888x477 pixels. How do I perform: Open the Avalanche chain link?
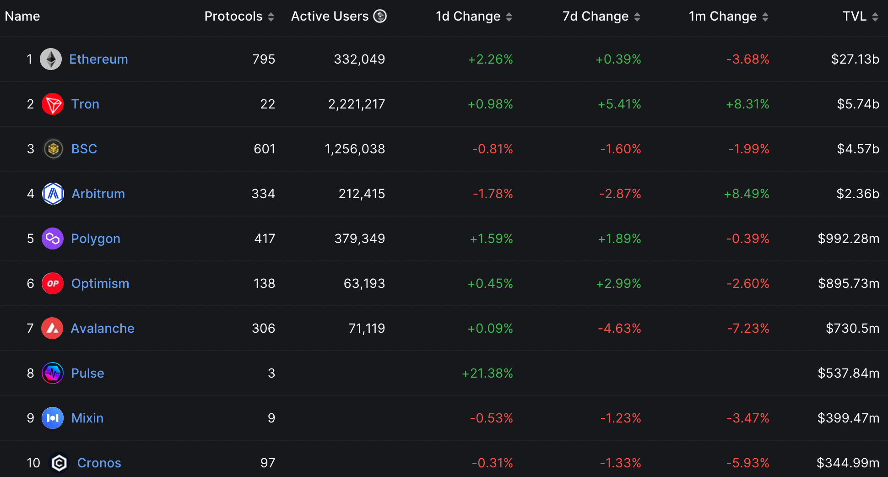[x=103, y=328]
